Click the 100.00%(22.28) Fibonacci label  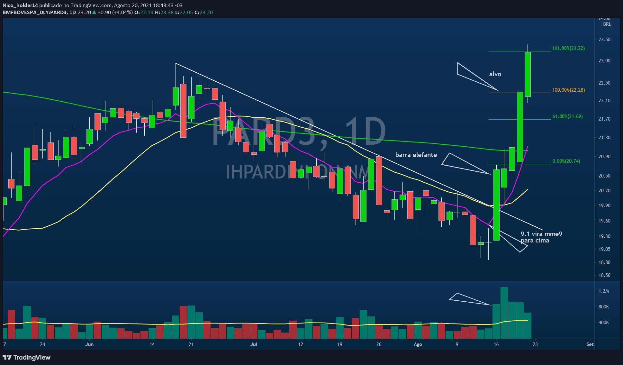click(568, 90)
